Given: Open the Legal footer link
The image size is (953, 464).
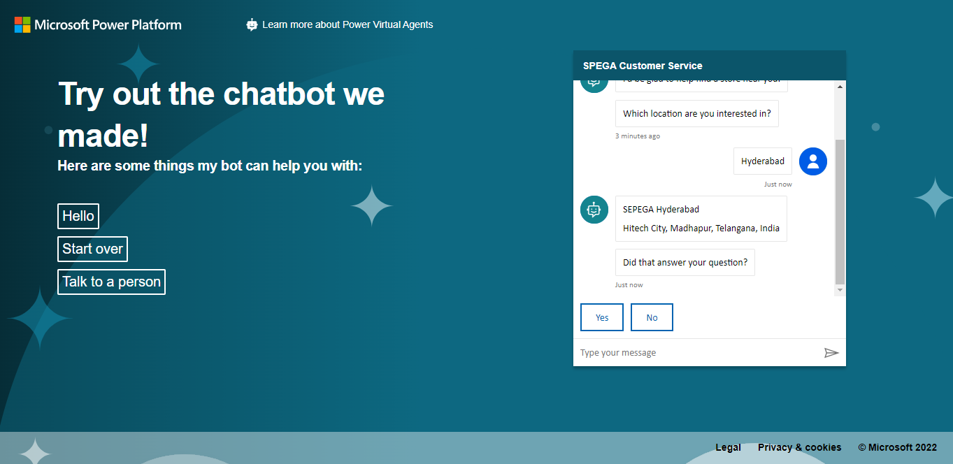Looking at the screenshot, I should pyautogui.click(x=728, y=447).
